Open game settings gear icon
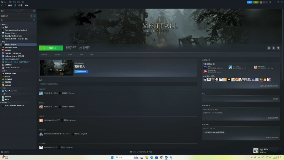 click(269, 48)
